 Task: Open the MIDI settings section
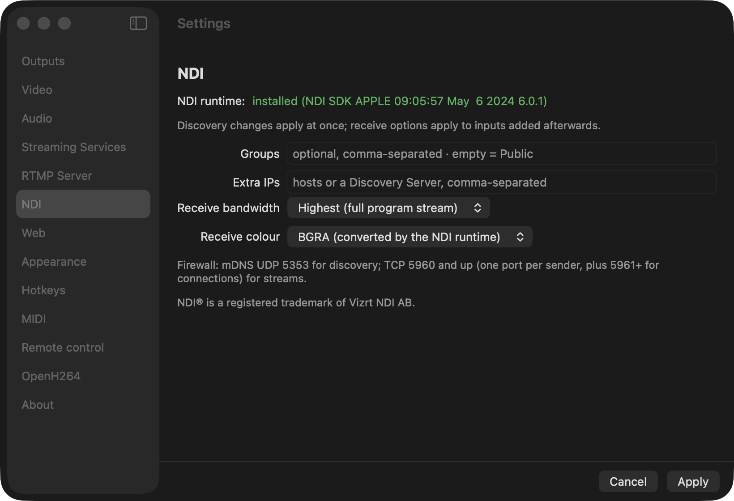tap(83, 319)
